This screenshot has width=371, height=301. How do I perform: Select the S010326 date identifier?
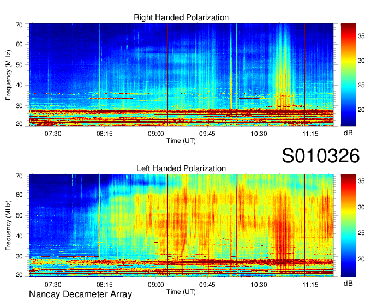point(321,156)
